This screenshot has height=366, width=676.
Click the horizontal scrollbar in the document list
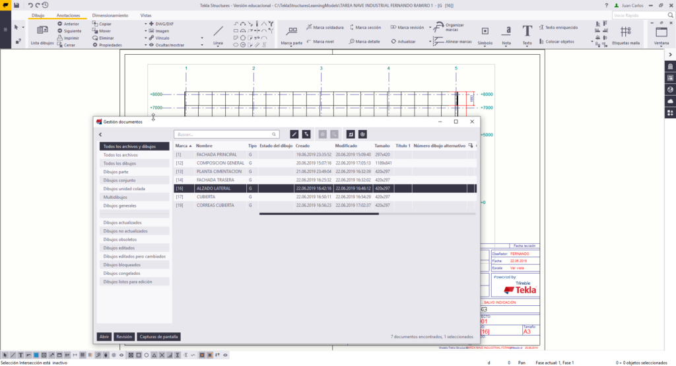pyautogui.click(x=319, y=213)
